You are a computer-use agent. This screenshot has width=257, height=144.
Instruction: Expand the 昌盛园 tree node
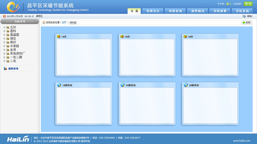pos(4,35)
